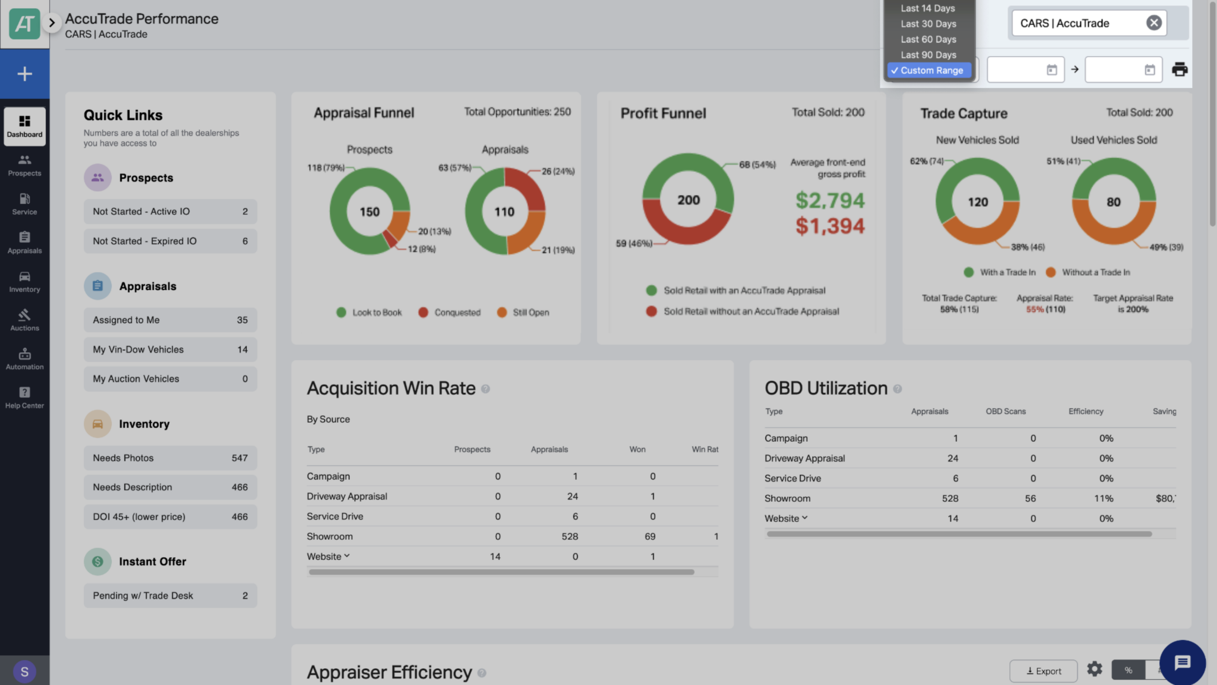The width and height of the screenshot is (1217, 685).
Task: Toggle Conquested legend item
Action: 449,313
